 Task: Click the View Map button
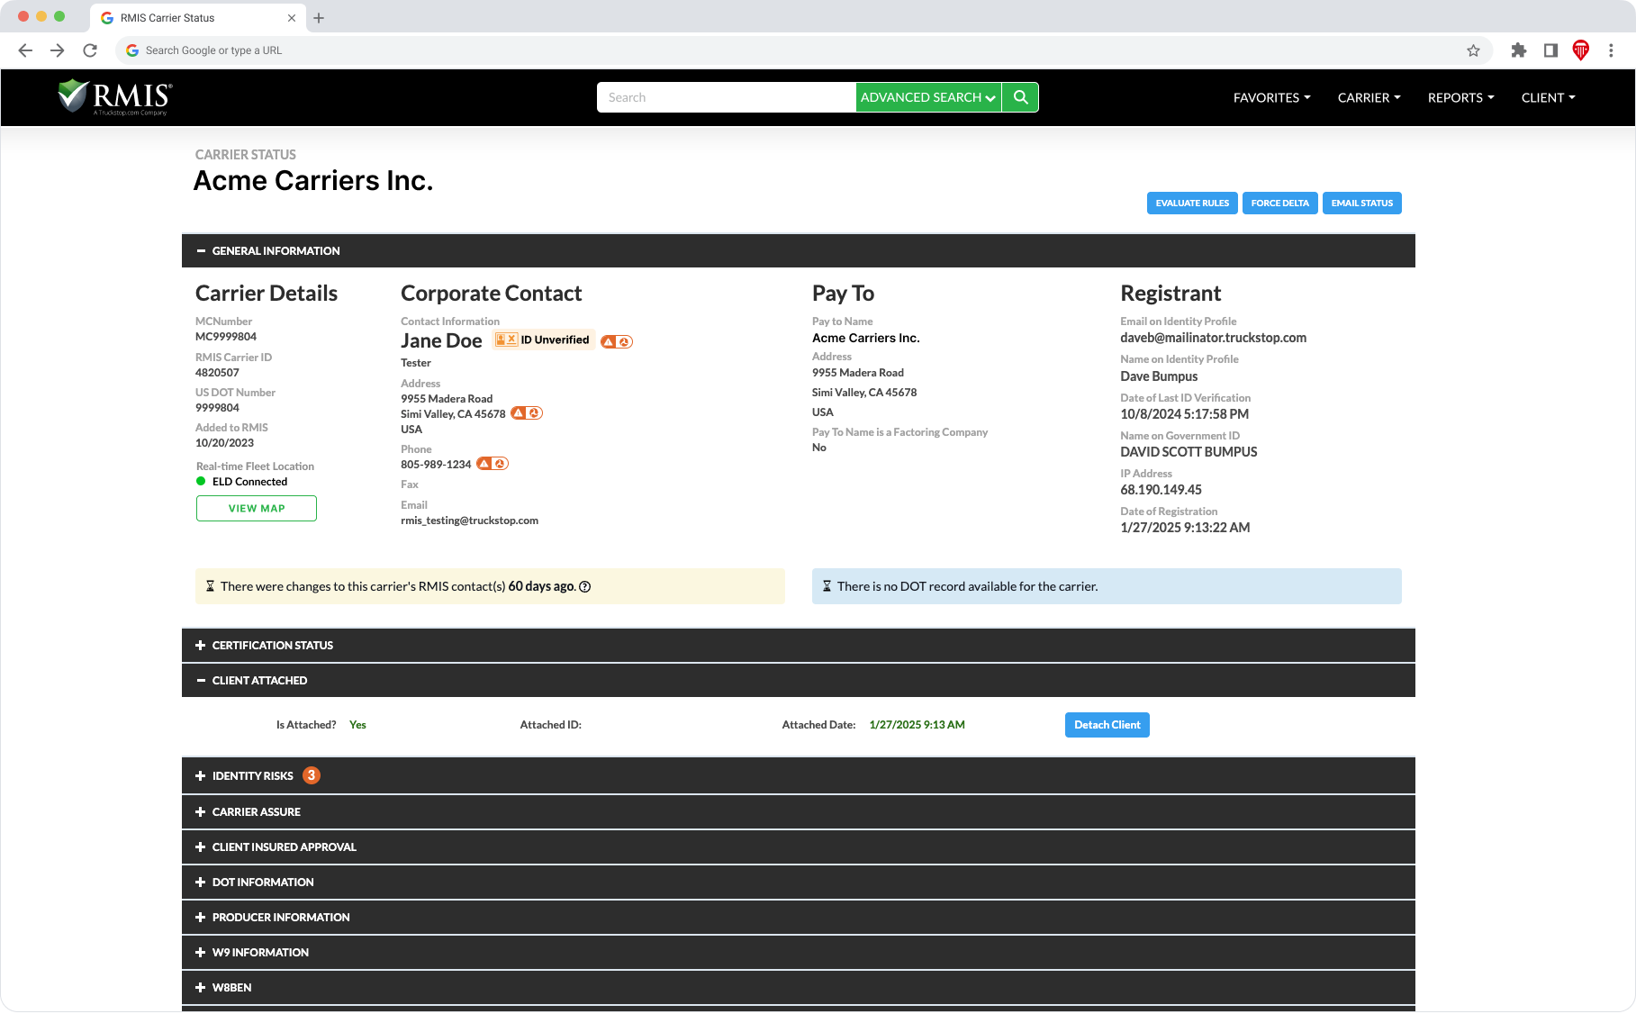pos(257,509)
